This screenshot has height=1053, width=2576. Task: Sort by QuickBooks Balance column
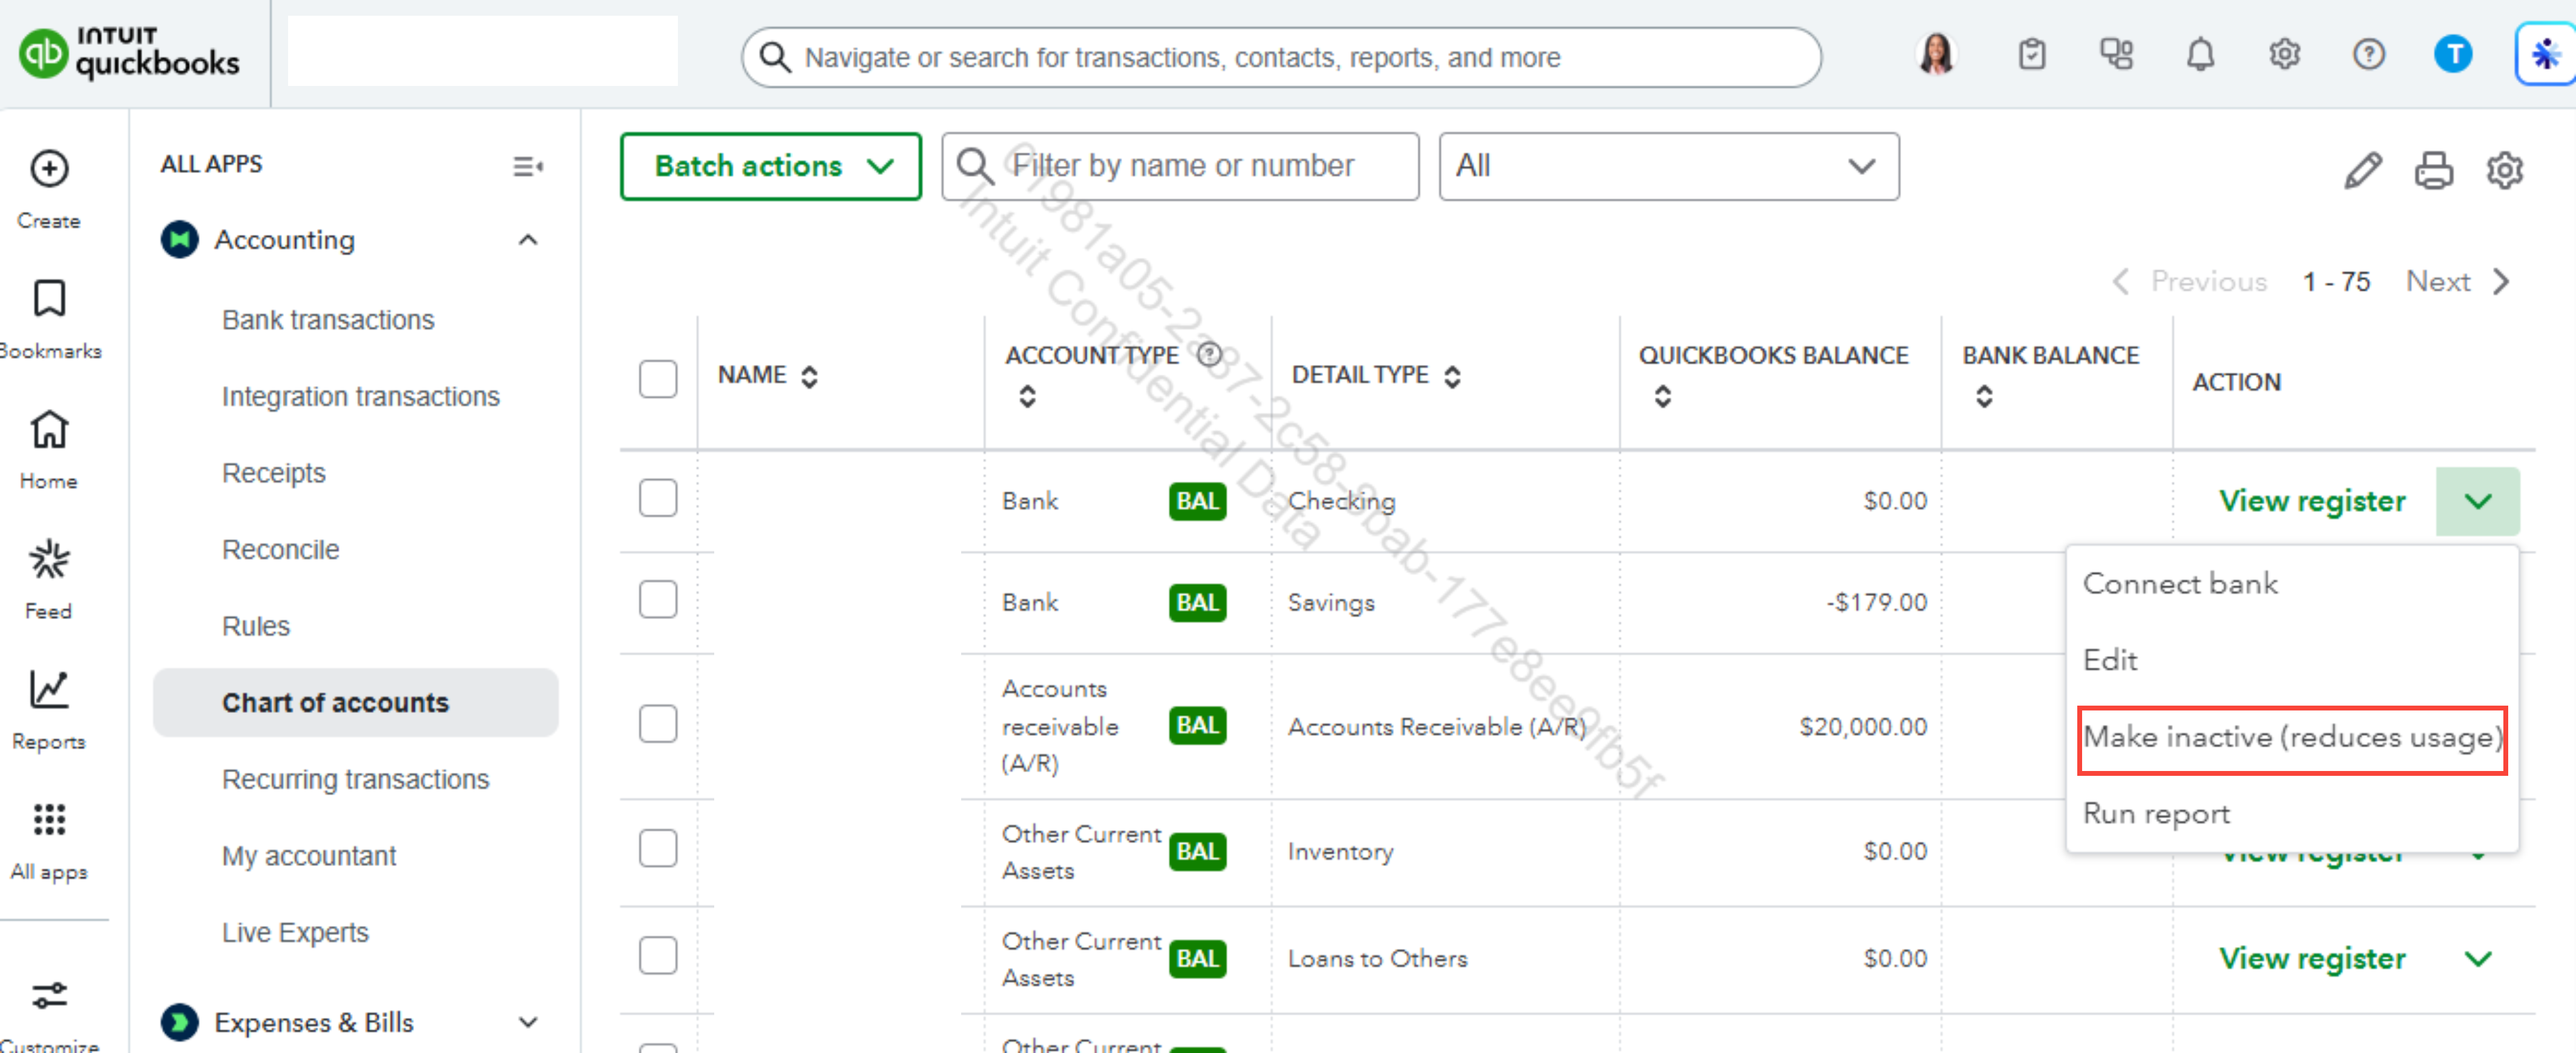[1663, 396]
